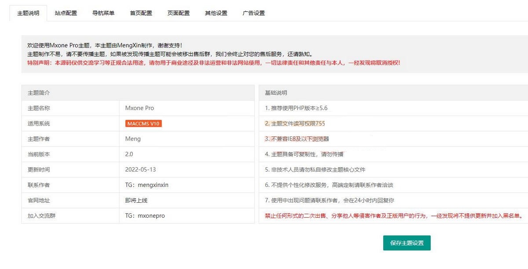Screen dimensions: 528x269
Task: Switch to the 广告设置 tab
Action: click(254, 13)
